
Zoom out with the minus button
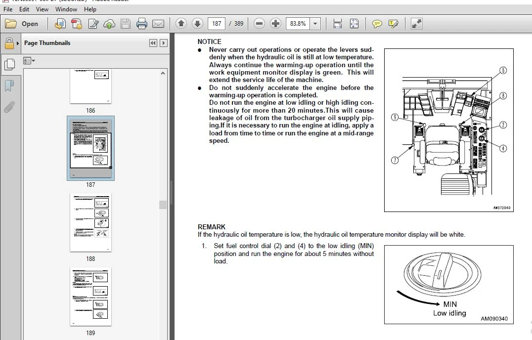[259, 23]
